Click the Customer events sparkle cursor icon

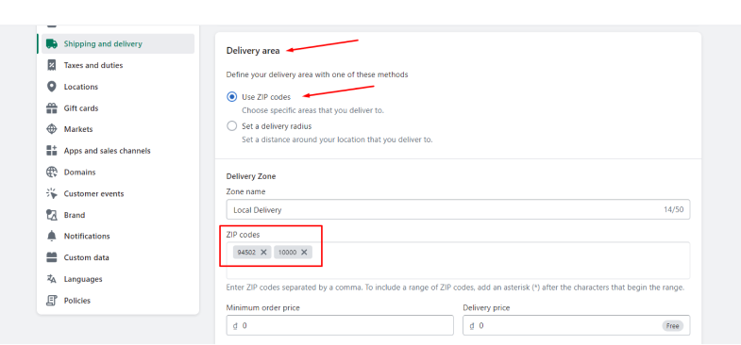52,193
